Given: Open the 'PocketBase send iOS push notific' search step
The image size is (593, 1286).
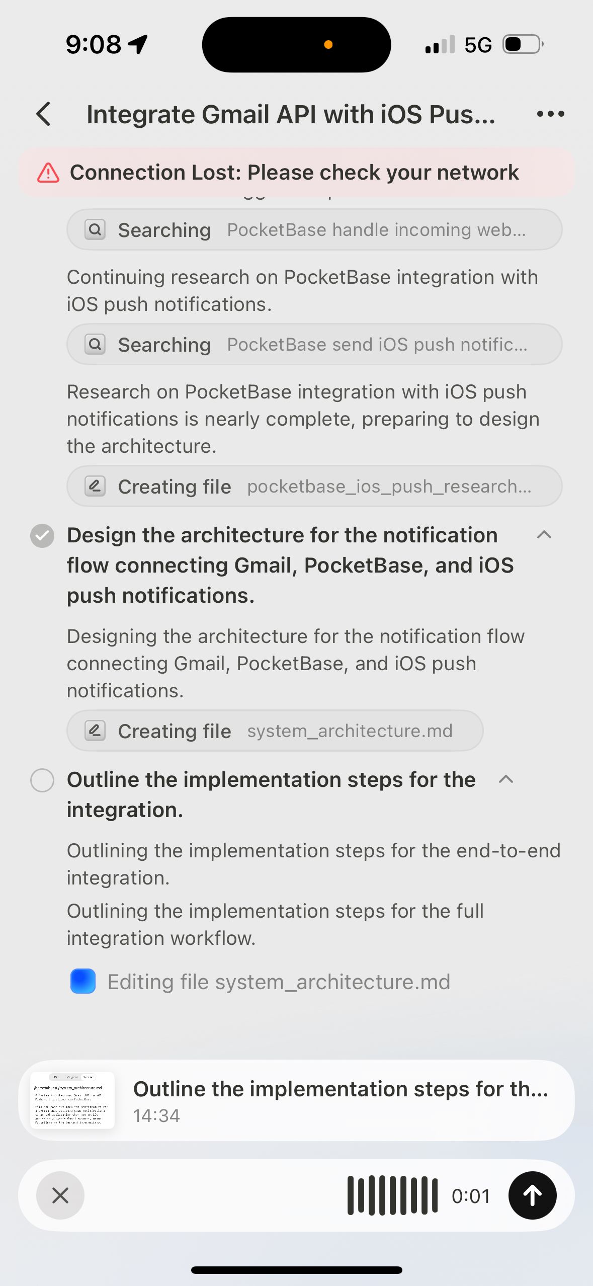Looking at the screenshot, I should pyautogui.click(x=314, y=345).
